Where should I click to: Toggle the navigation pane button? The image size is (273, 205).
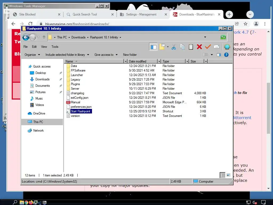(x=153, y=47)
